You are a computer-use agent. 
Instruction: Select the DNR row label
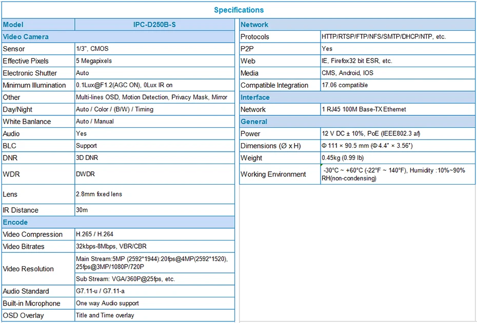coord(10,158)
